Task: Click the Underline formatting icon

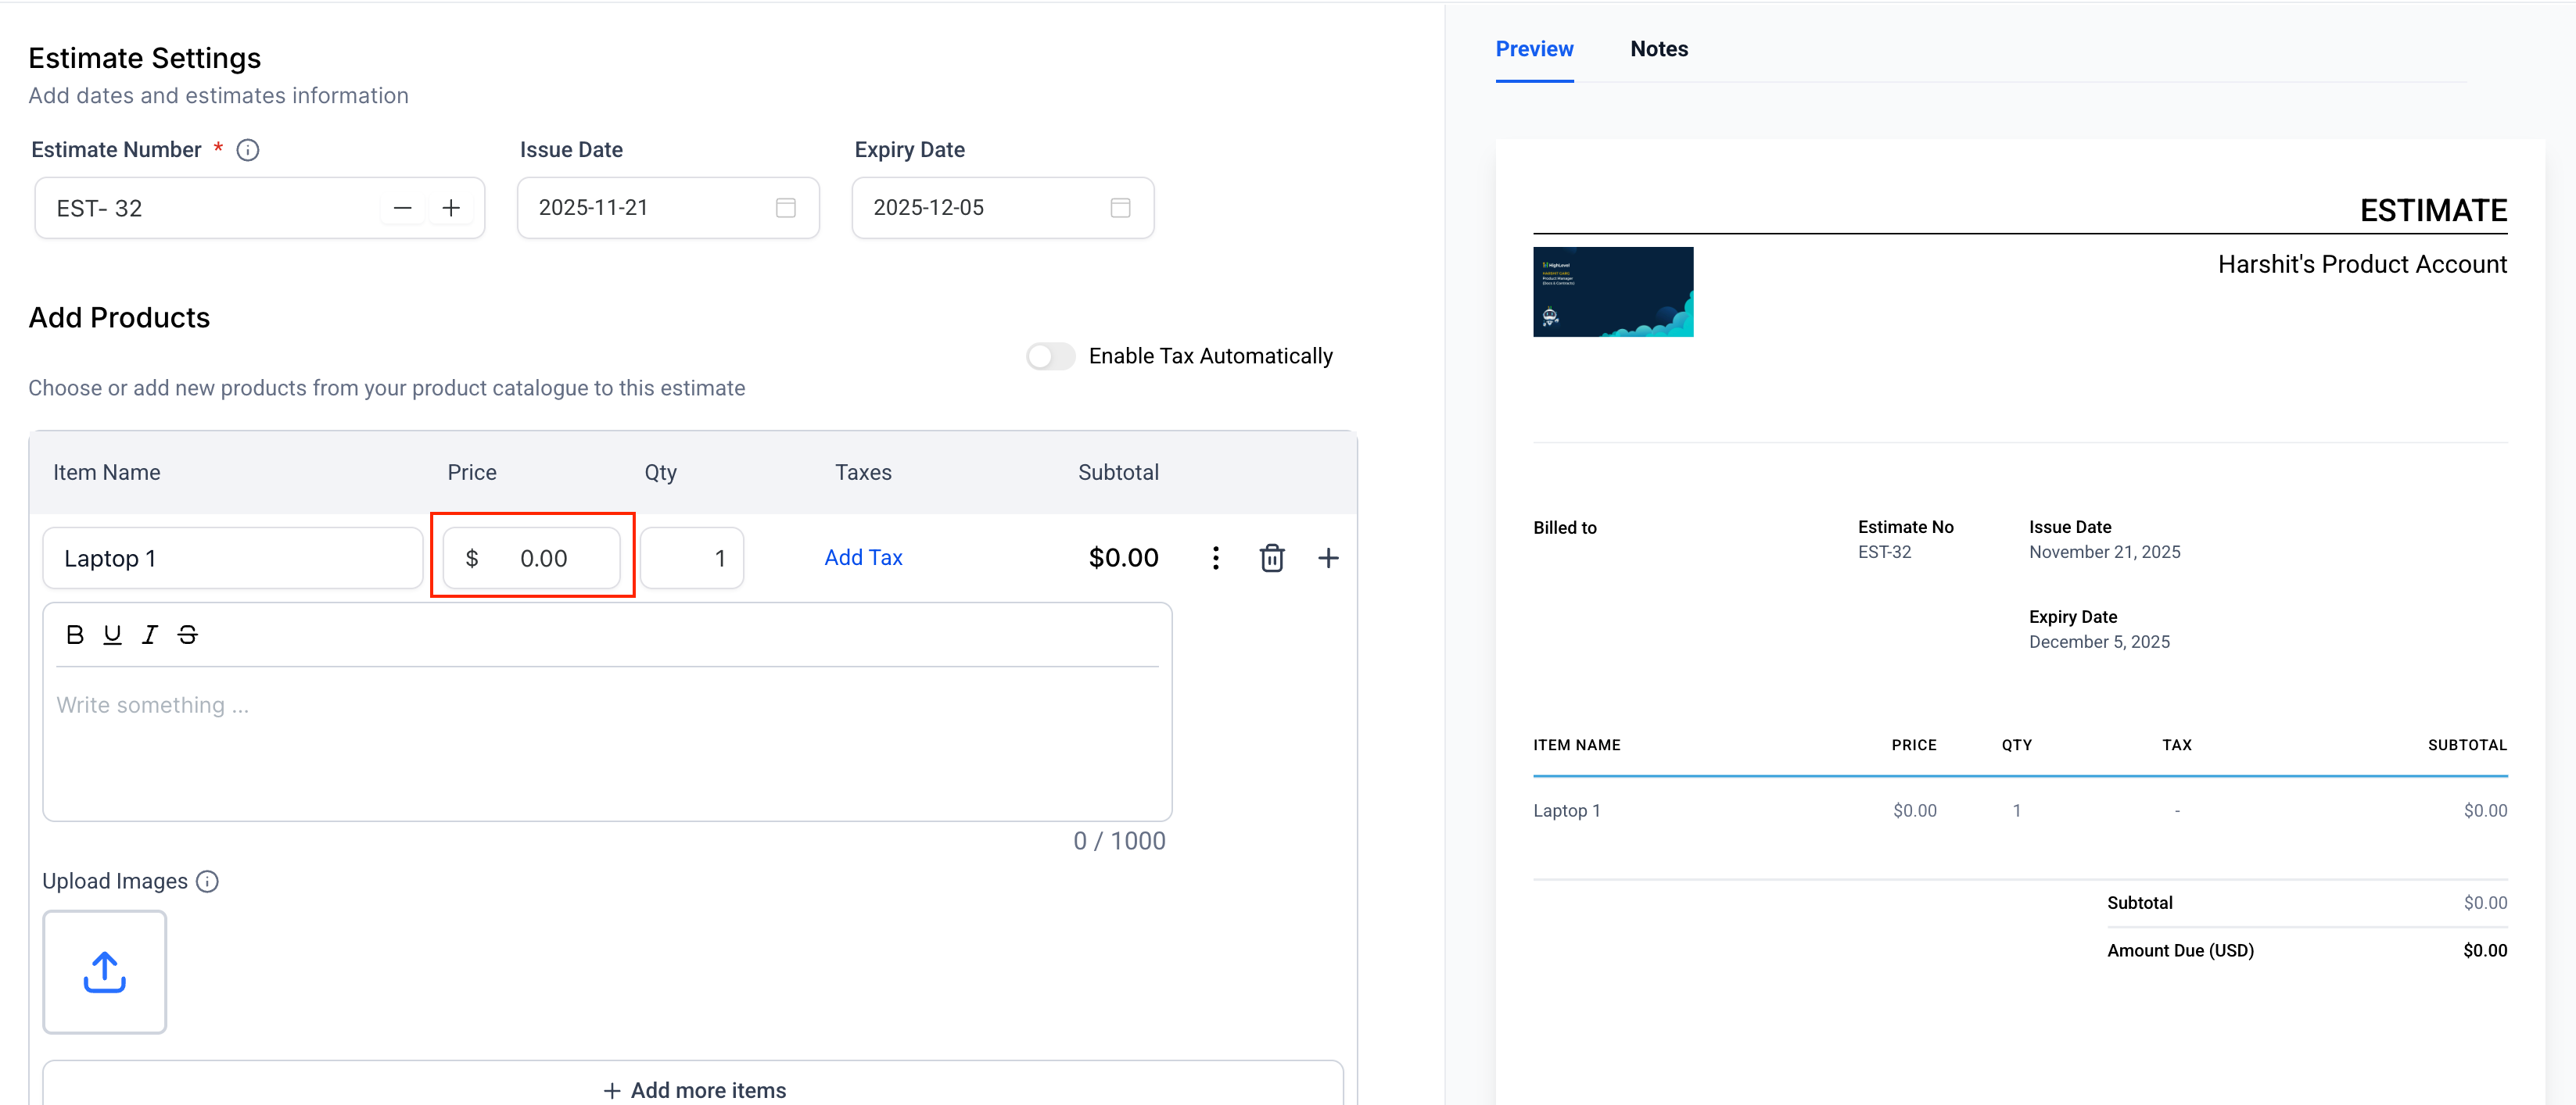Action: pyautogui.click(x=112, y=635)
